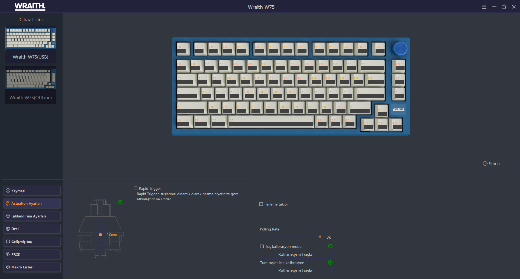Open the hamburger menu in title bar

(484, 7)
